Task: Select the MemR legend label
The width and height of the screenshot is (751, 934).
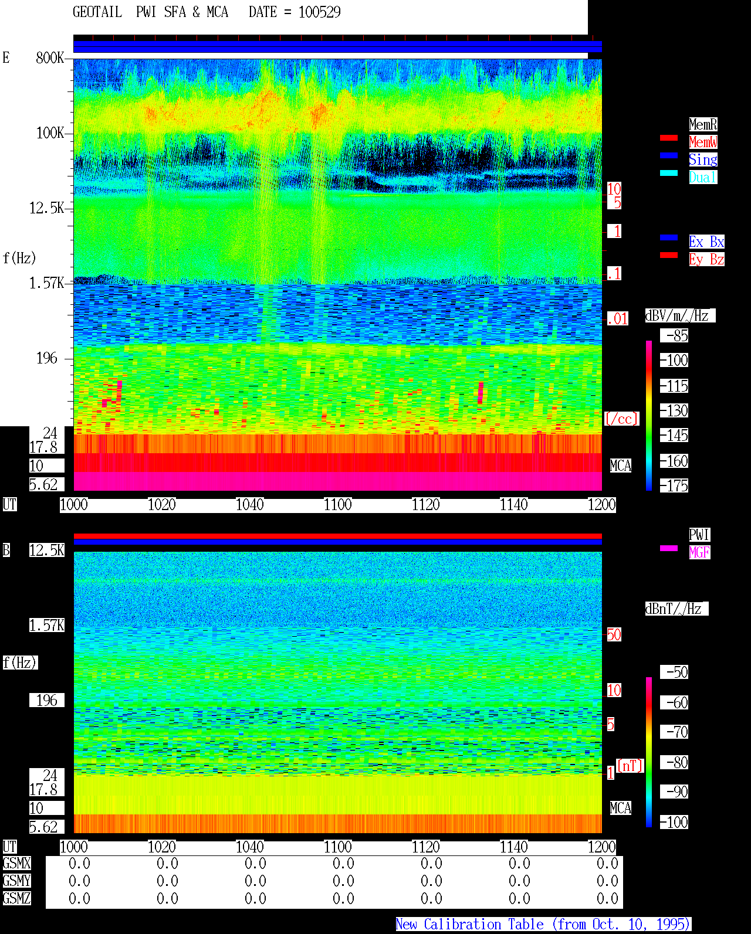Action: [x=703, y=124]
